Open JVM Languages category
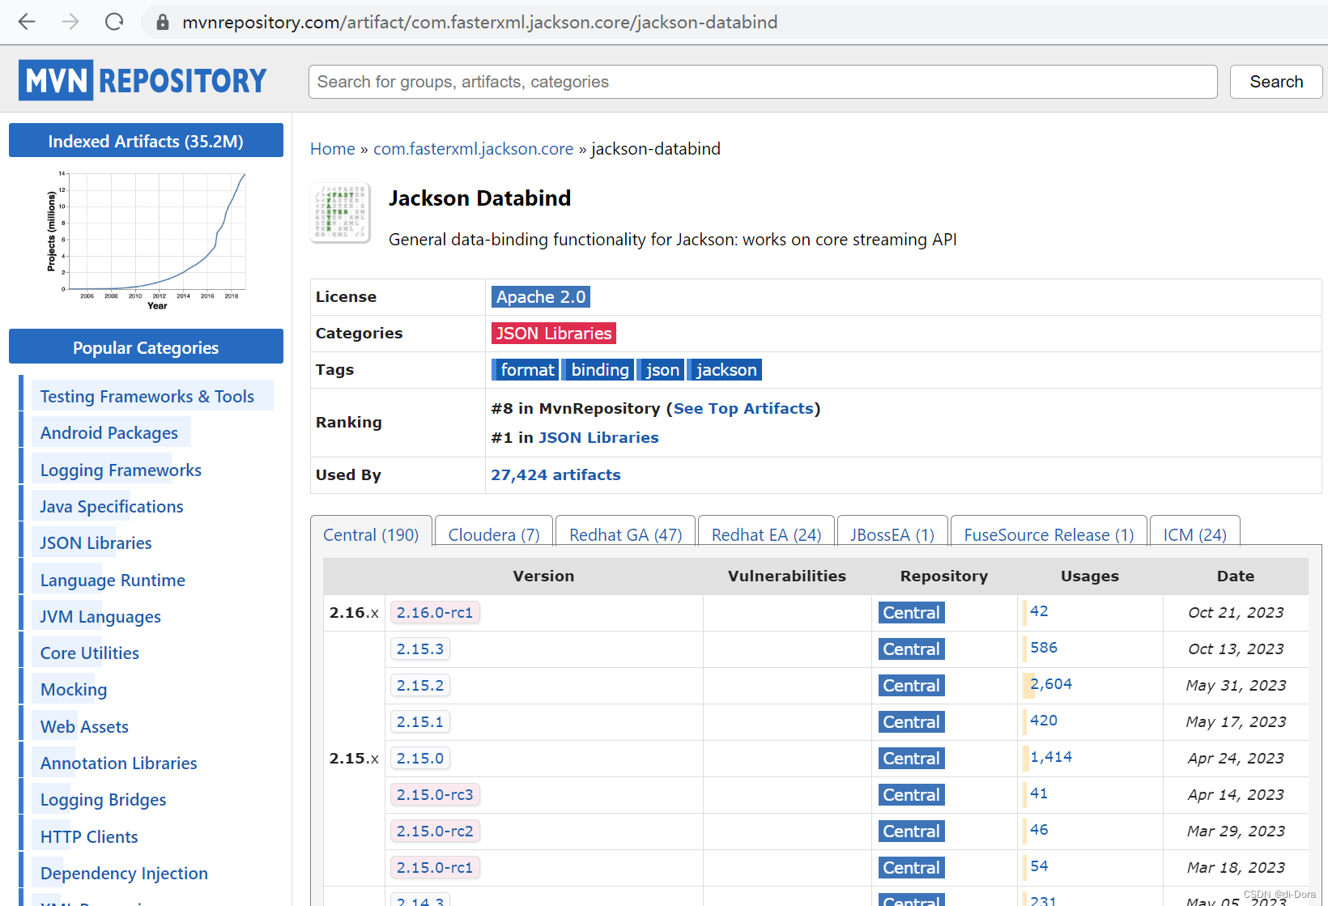Viewport: 1328px width, 906px height. click(100, 617)
